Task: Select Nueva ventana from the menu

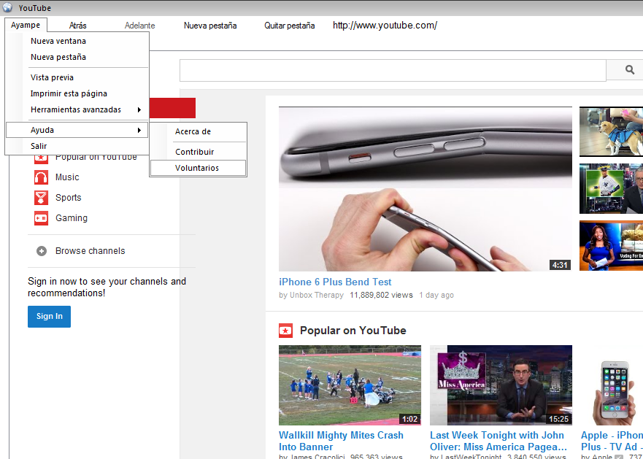Action: click(58, 41)
